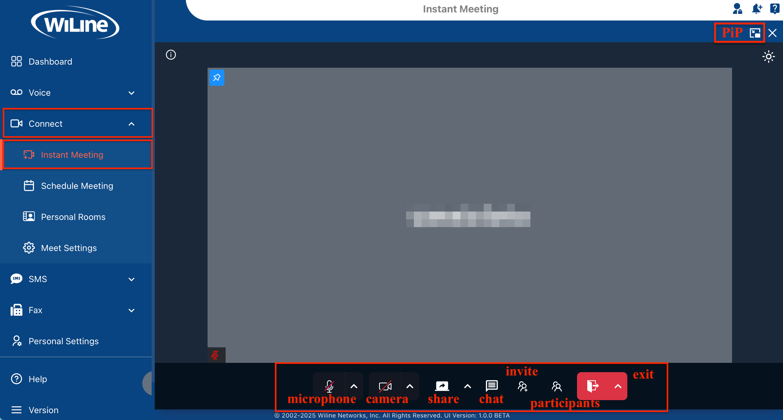Invite someone to the meeting
This screenshot has width=783, height=420.
[x=522, y=386]
